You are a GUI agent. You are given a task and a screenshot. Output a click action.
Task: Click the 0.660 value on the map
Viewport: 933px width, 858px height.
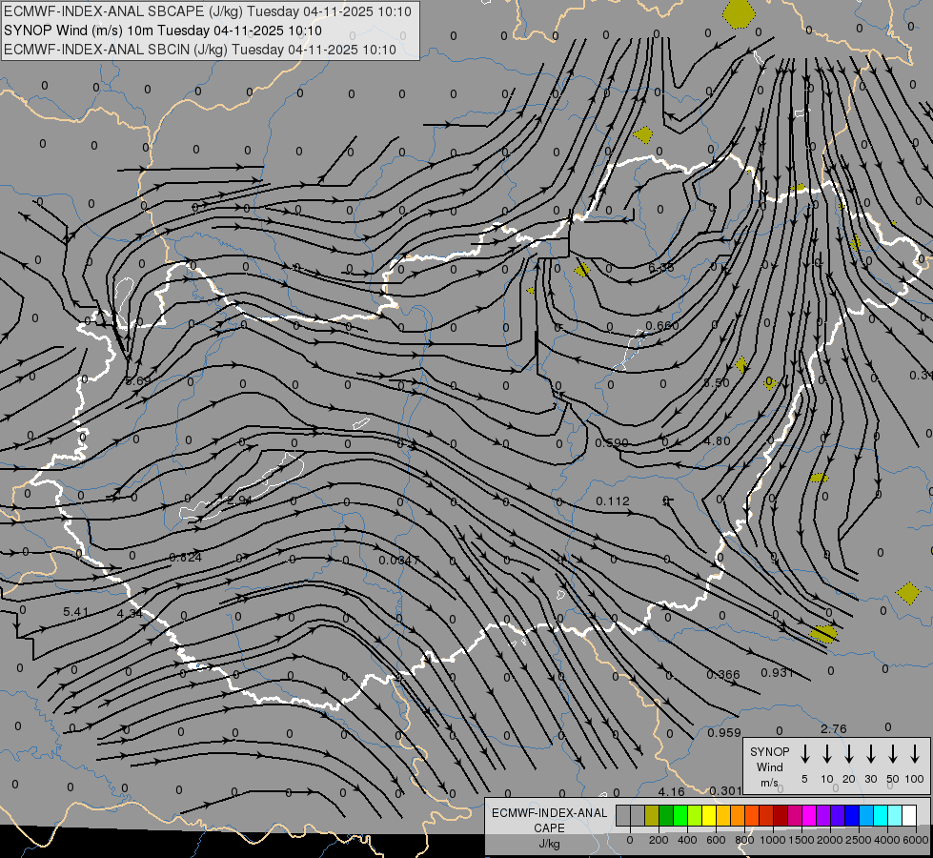pyautogui.click(x=662, y=326)
